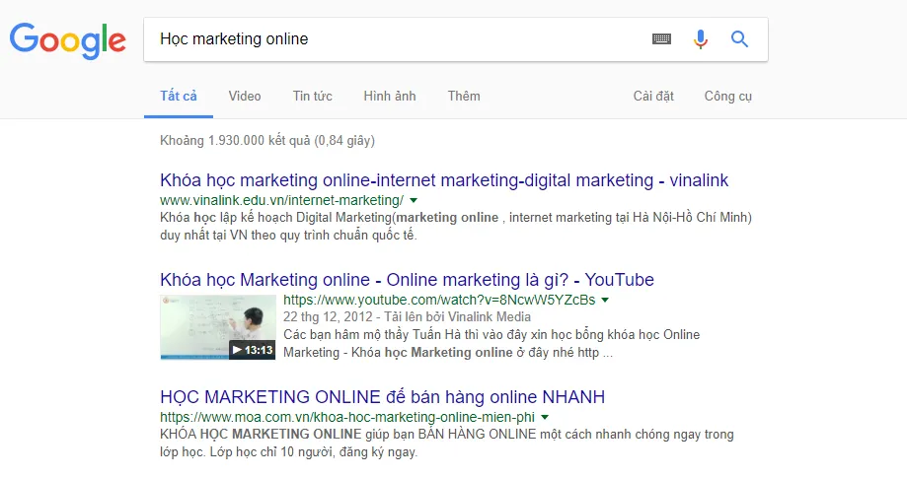This screenshot has width=907, height=478.
Task: Click the www.moa.com.vn URL
Action: click(347, 417)
